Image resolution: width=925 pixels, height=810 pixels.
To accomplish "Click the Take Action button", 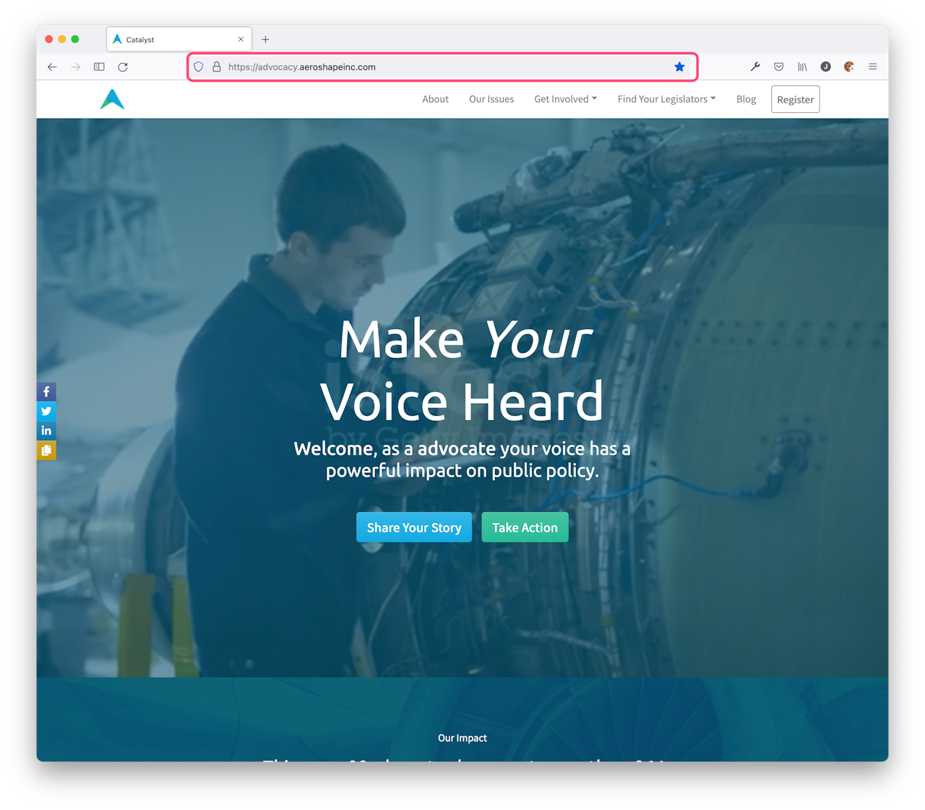I will coord(525,527).
